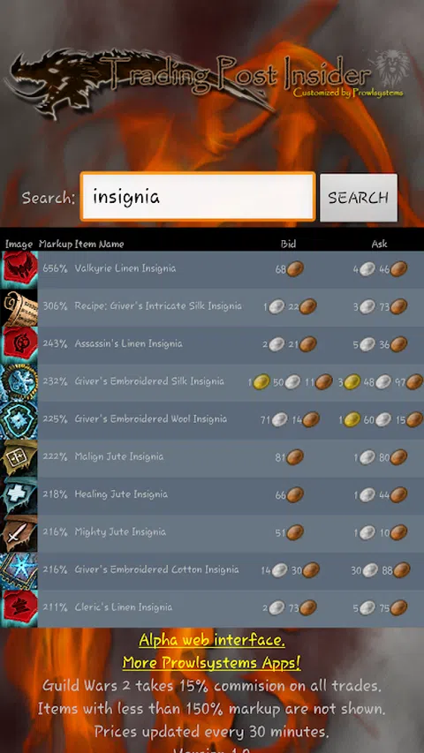Click the SEARCH button

coord(359,198)
